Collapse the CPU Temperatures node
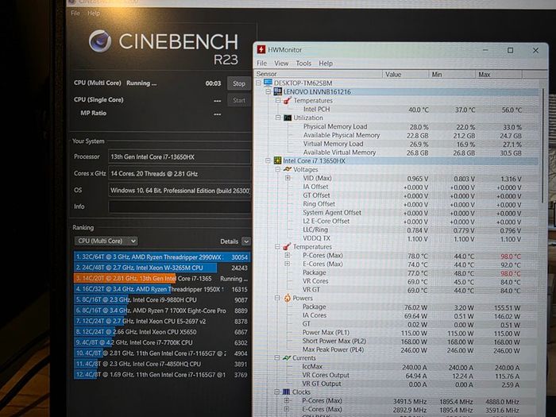The height and width of the screenshot is (417, 556). tap(278, 247)
